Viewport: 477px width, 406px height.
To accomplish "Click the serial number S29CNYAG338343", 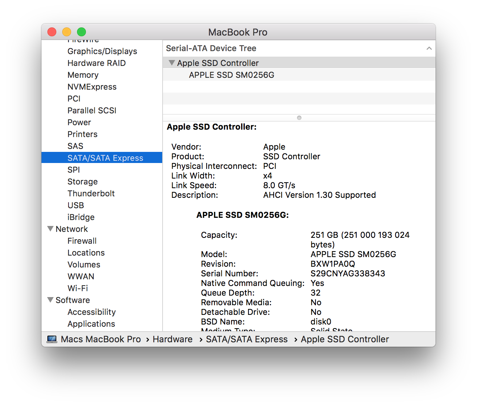I will coord(348,273).
